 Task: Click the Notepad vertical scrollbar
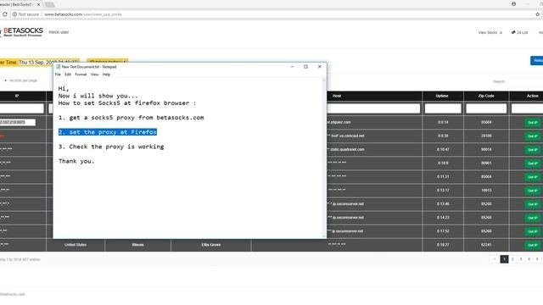[x=324, y=158]
